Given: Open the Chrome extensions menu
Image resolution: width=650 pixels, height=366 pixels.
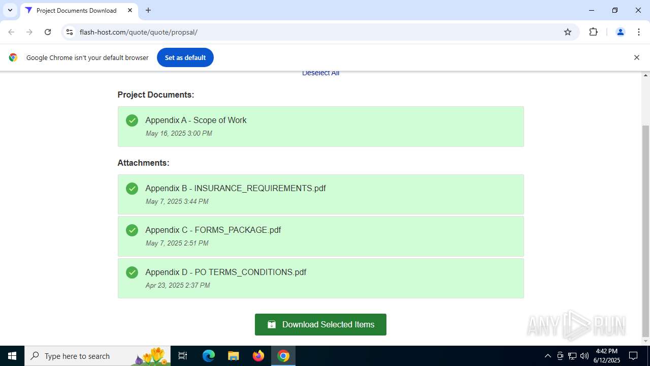Looking at the screenshot, I should click(x=593, y=32).
